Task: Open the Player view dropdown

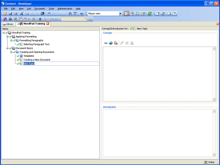Action: point(120,14)
